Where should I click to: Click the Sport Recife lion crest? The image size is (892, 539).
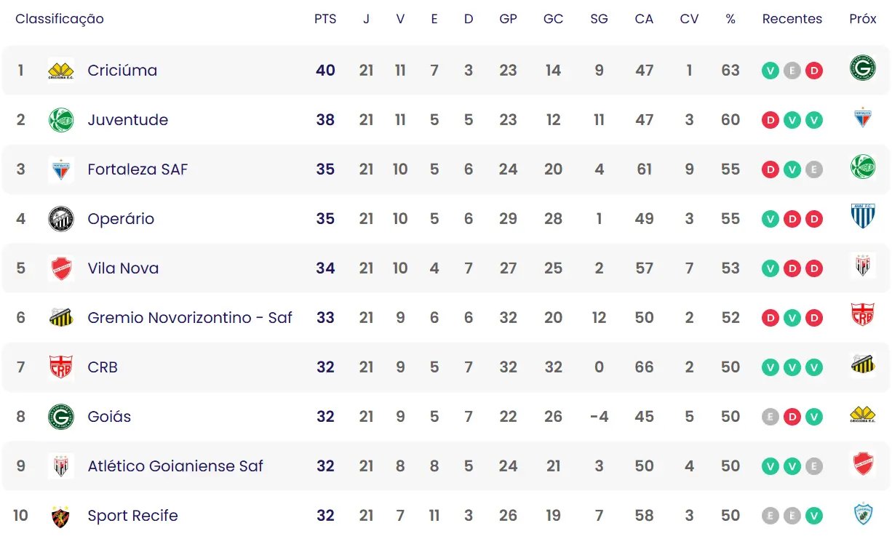61,516
